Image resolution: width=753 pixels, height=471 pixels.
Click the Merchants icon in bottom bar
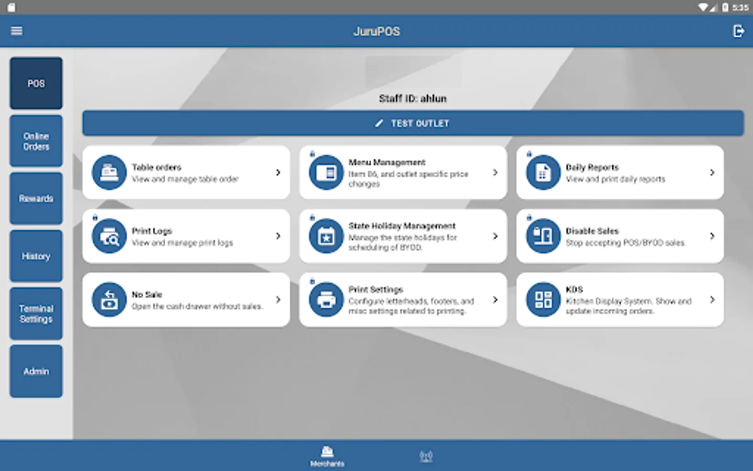tap(327, 452)
